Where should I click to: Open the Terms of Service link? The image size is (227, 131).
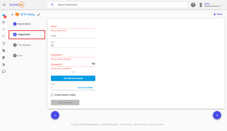[x=141, y=125]
